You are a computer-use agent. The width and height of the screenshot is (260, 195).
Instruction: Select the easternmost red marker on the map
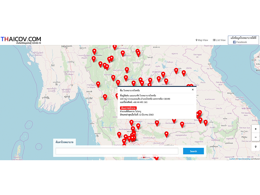coord(206,123)
